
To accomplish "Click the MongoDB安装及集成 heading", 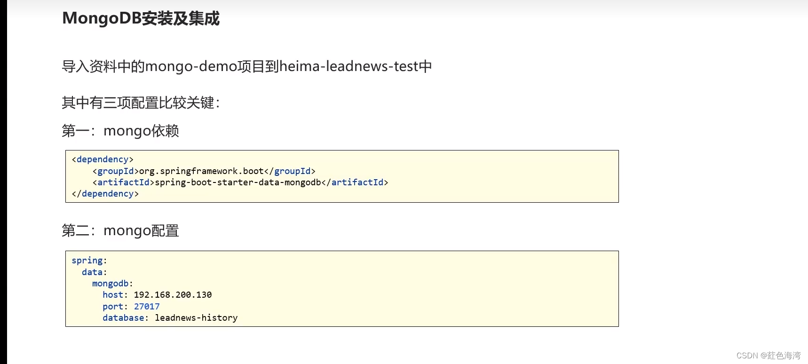I will (141, 18).
